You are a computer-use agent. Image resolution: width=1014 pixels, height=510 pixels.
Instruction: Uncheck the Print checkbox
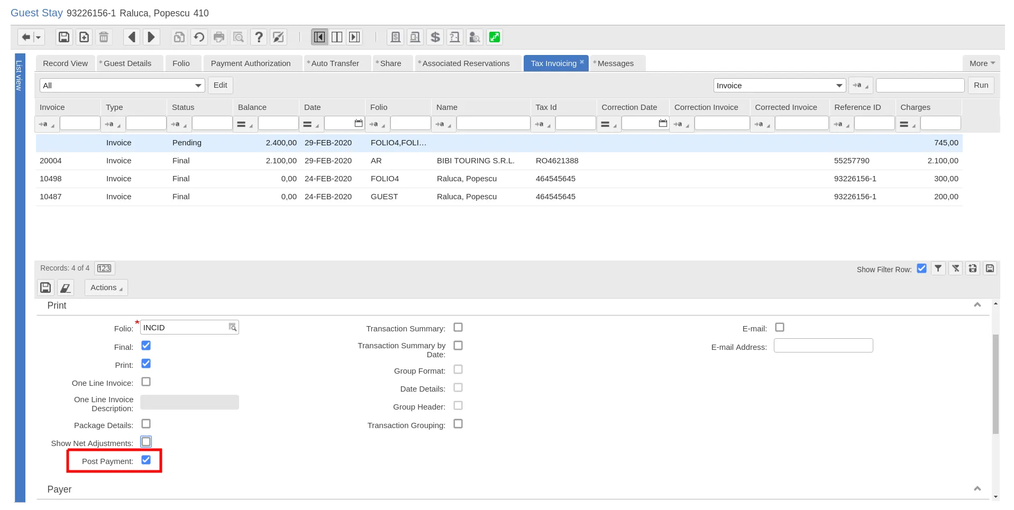point(146,364)
